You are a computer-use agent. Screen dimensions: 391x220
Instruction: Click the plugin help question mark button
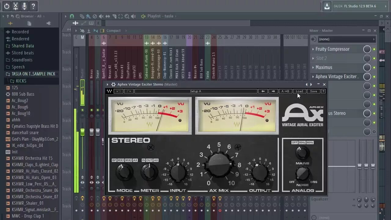click(323, 91)
